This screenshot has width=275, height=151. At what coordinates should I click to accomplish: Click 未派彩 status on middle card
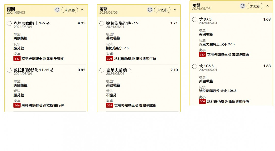pyautogui.click(x=162, y=10)
